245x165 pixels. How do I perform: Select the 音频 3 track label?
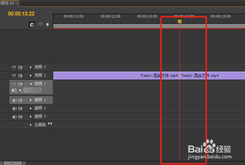coord(40,117)
